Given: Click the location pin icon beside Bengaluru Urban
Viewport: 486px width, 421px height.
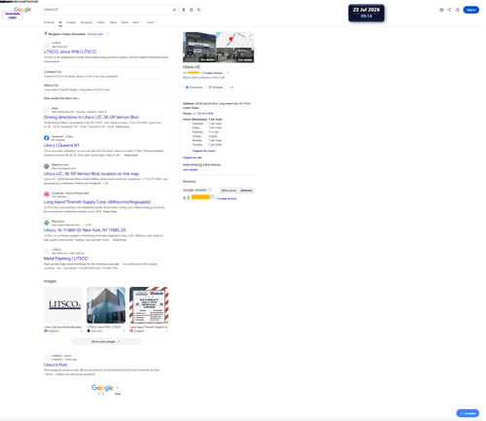Looking at the screenshot, I should (46, 34).
